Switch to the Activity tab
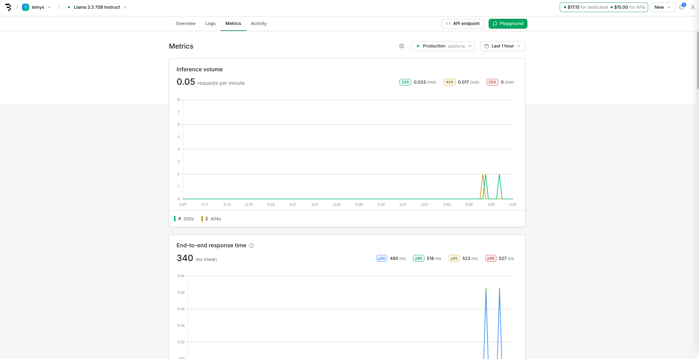This screenshot has height=359, width=699. (259, 24)
